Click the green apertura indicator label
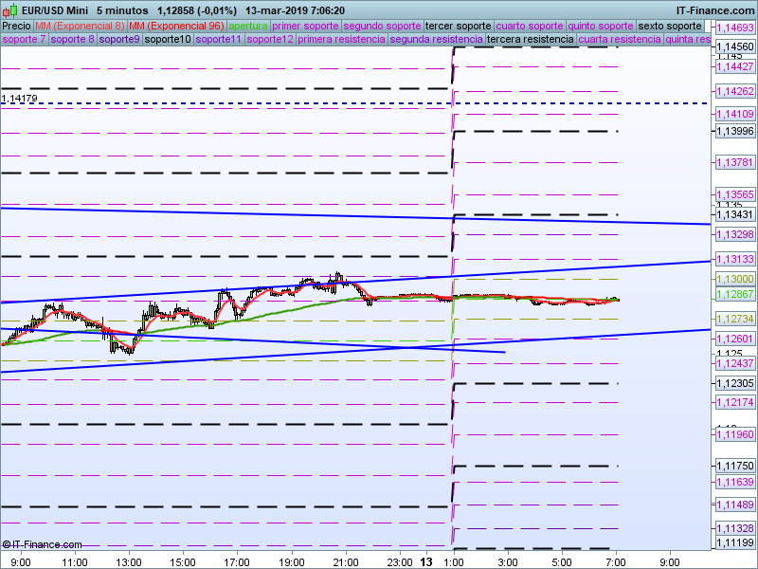This screenshot has width=758, height=569. click(248, 26)
